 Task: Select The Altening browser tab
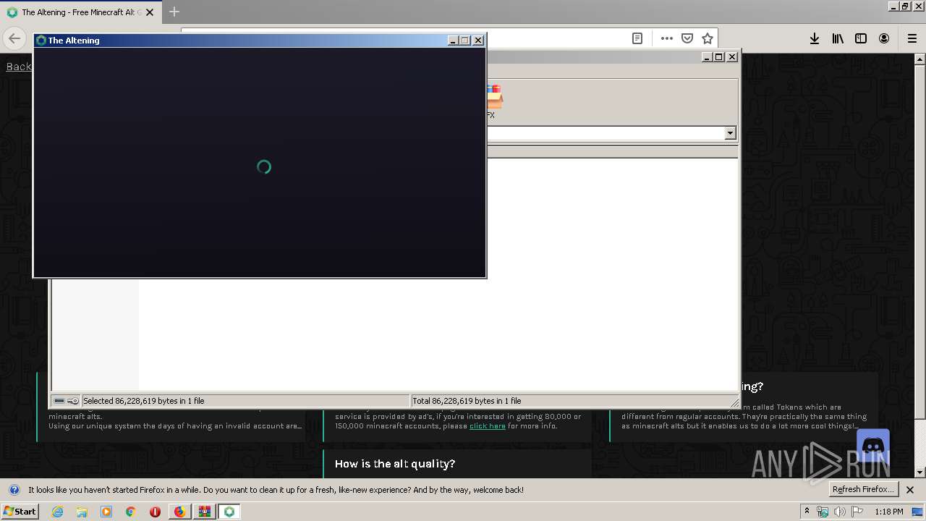[x=81, y=12]
